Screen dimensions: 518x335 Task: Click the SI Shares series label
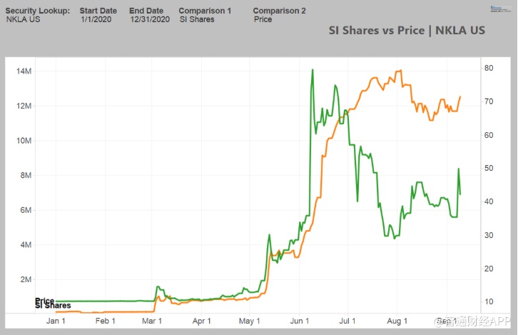click(53, 306)
